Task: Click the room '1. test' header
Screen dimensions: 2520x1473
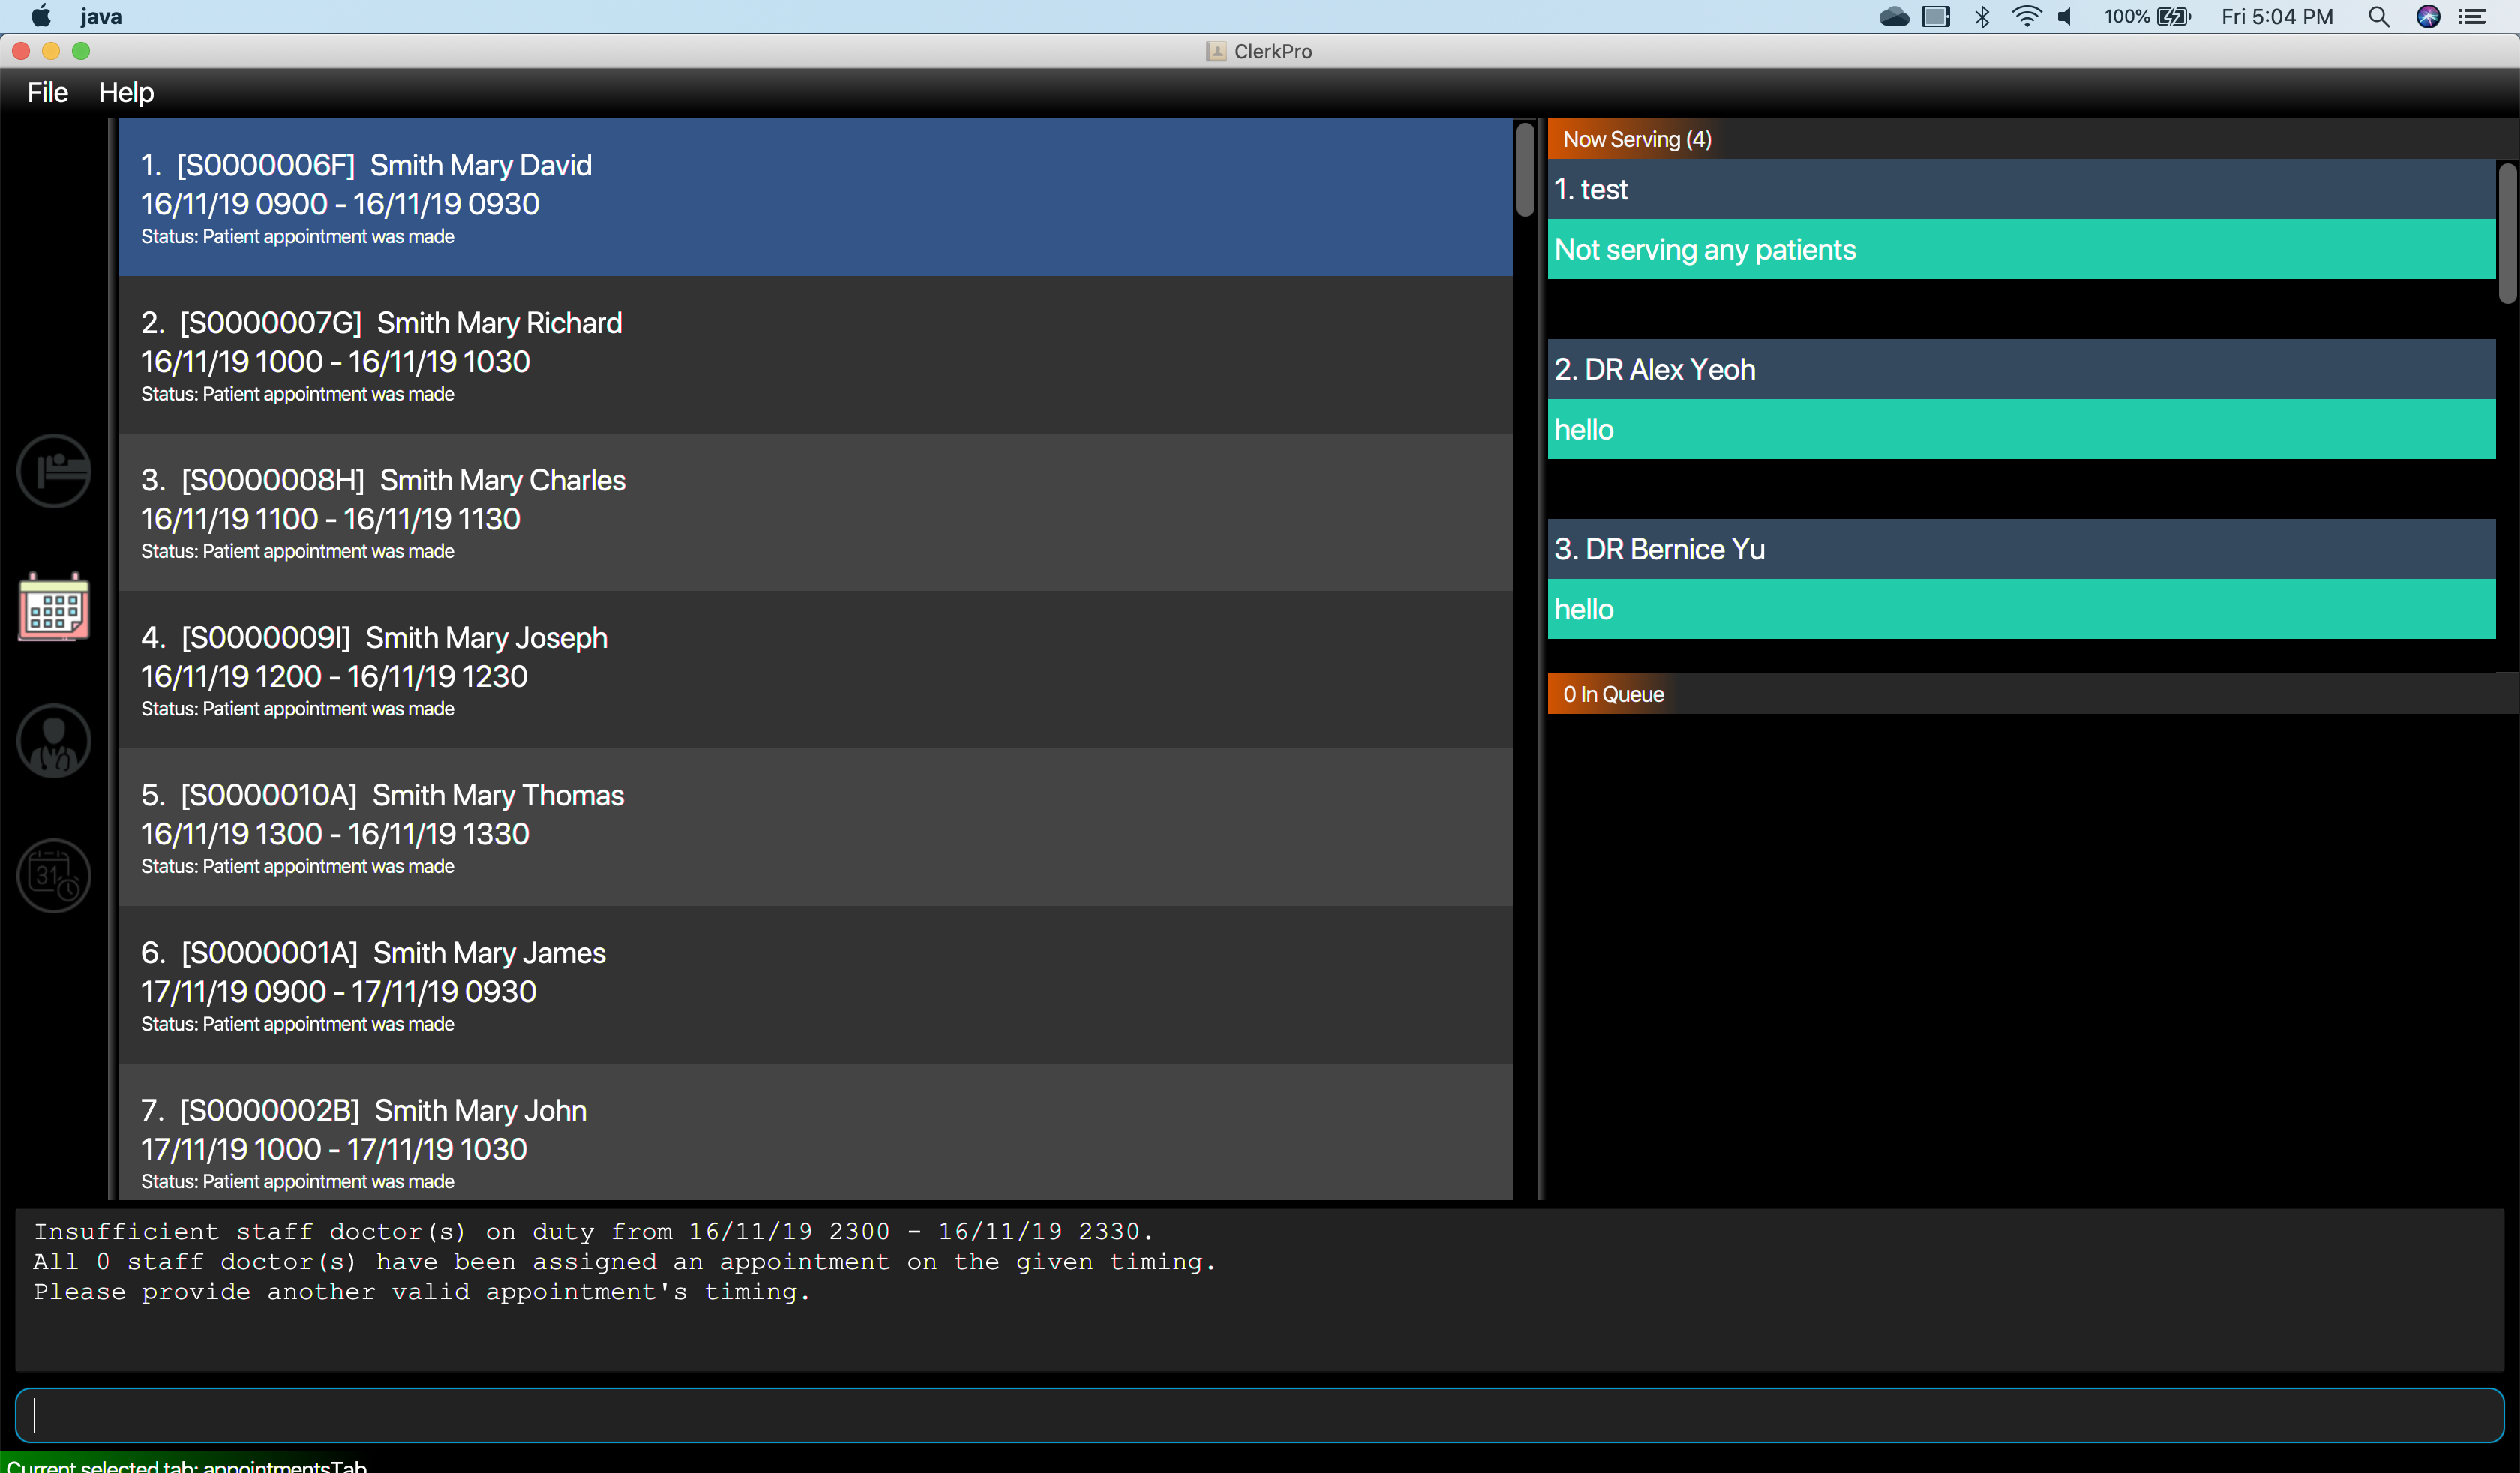Action: tap(2021, 189)
